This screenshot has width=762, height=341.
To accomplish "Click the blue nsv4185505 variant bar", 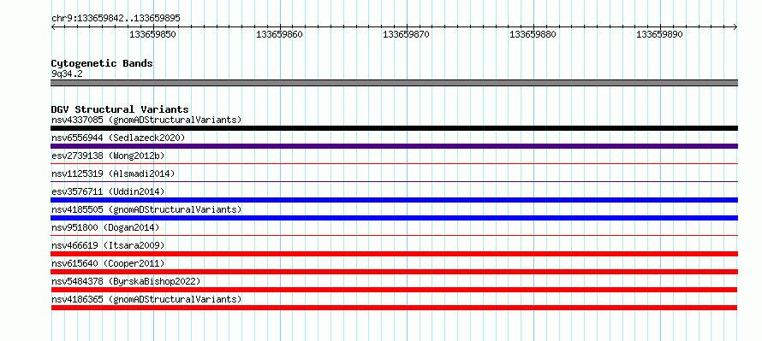I will 394,218.
